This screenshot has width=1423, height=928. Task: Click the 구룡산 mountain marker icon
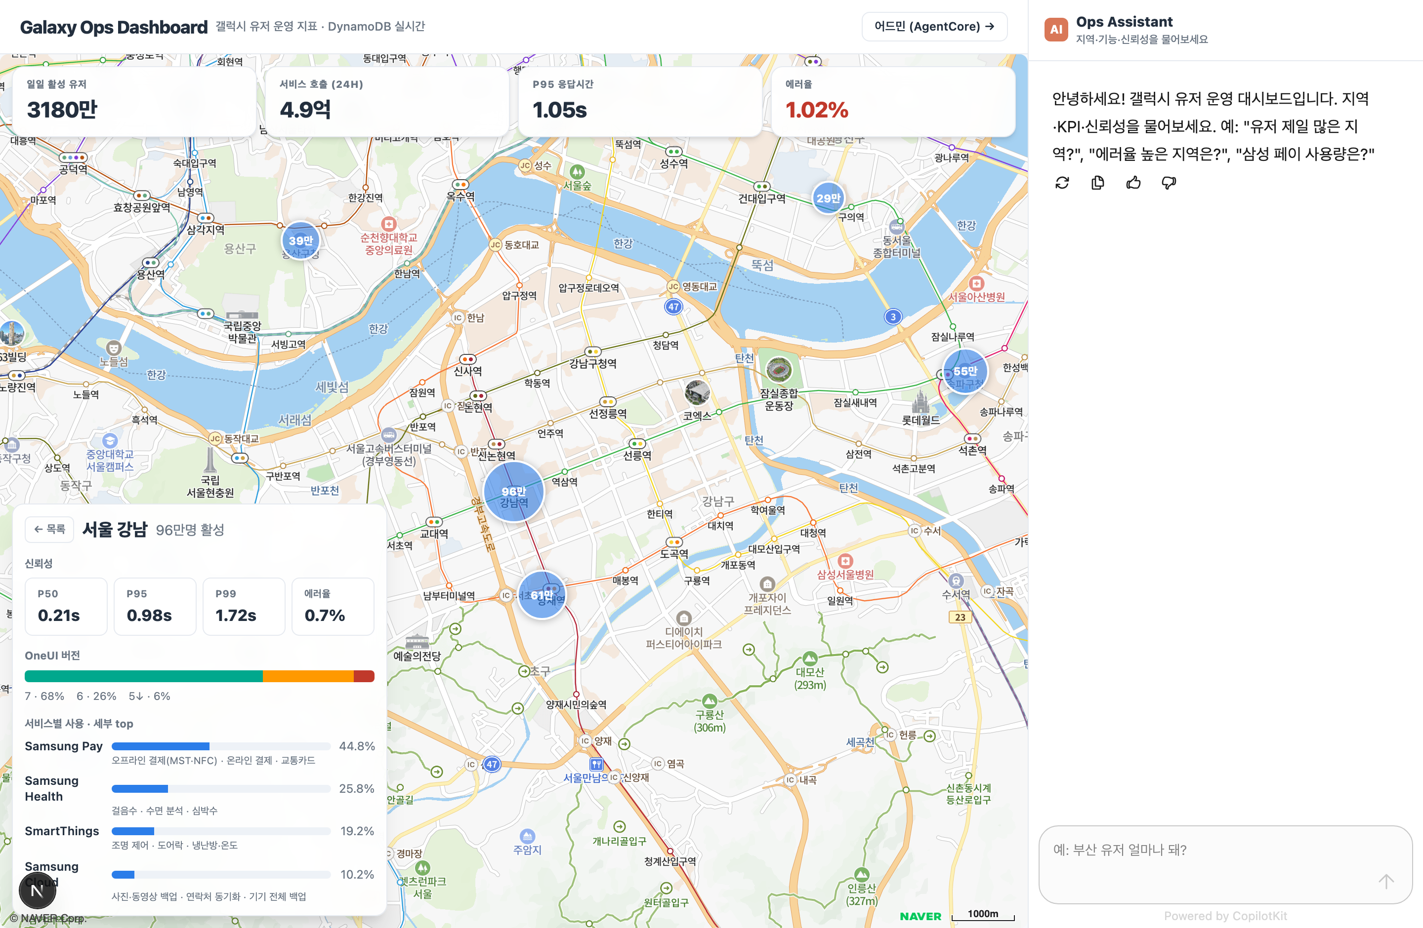(x=710, y=700)
